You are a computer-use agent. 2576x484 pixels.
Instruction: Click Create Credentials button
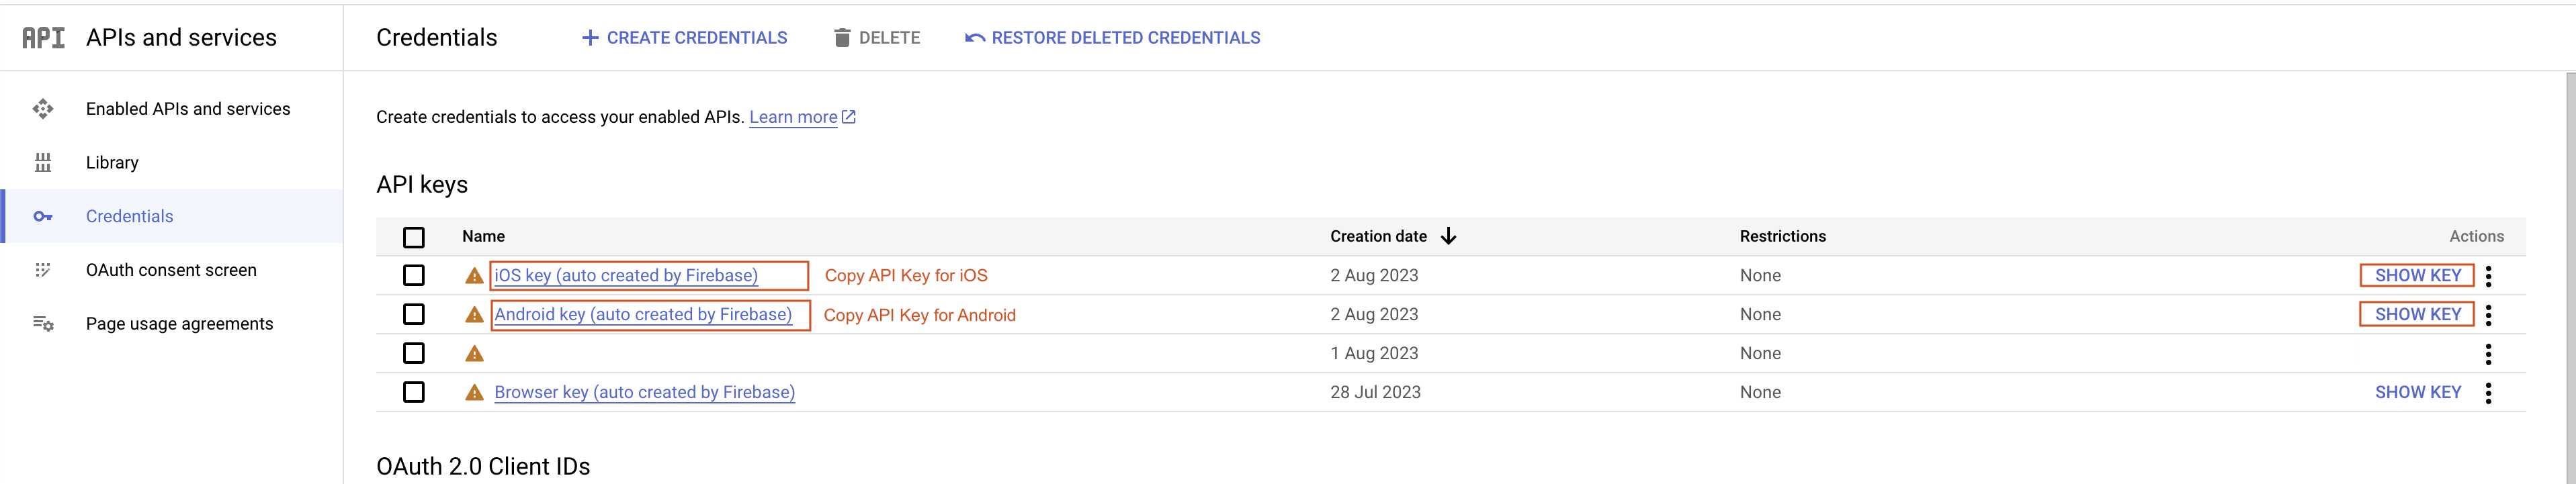684,38
